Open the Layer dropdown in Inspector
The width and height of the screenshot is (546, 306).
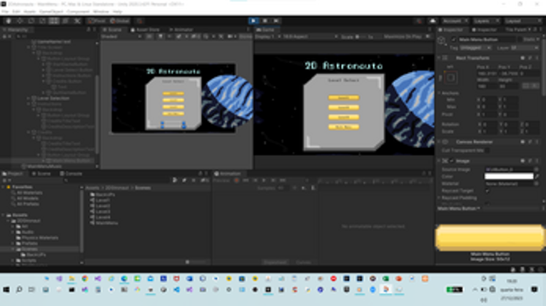pyautogui.click(x=525, y=48)
